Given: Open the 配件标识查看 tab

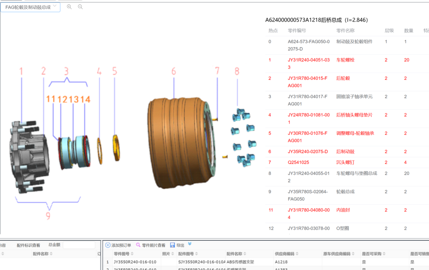Looking at the screenshot, I should click(x=28, y=246).
